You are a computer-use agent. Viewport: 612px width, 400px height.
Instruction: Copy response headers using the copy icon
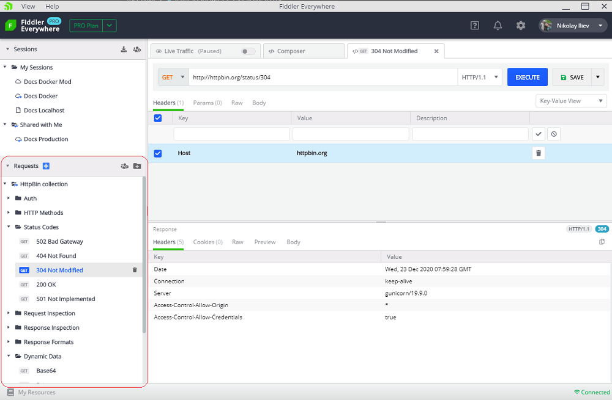click(x=602, y=242)
